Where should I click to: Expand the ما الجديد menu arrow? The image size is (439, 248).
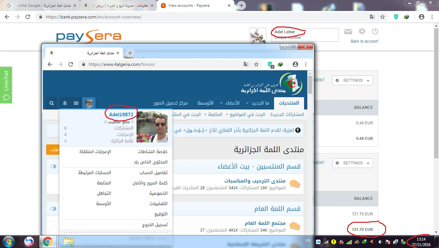(248, 103)
